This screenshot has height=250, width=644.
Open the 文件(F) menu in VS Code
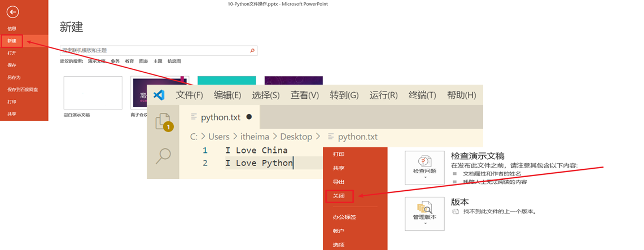[x=189, y=95]
